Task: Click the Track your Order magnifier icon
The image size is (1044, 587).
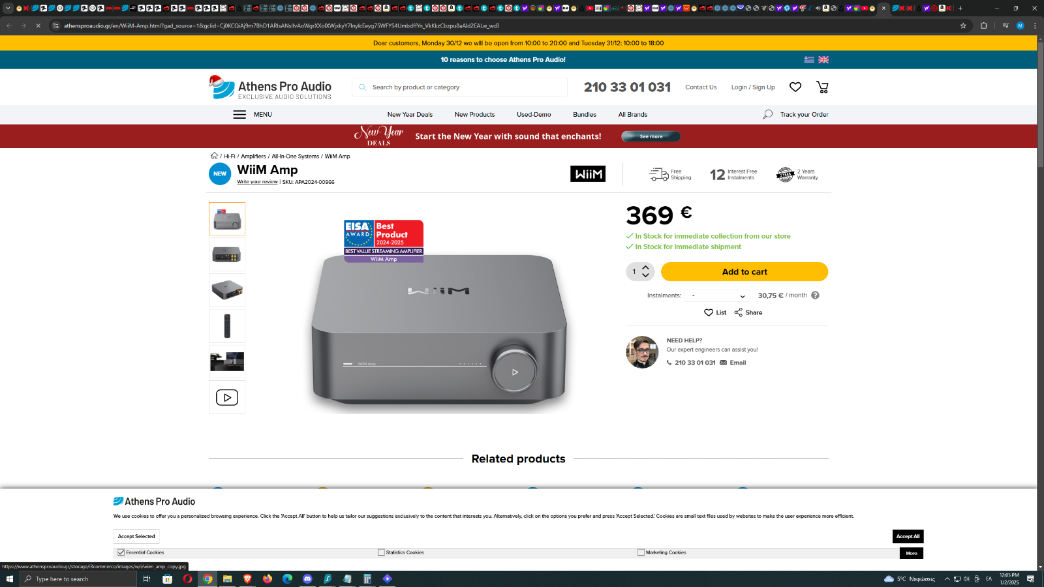Action: pos(767,114)
